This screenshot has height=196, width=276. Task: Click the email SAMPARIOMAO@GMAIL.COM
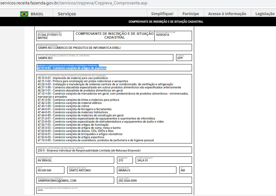pos(57,180)
